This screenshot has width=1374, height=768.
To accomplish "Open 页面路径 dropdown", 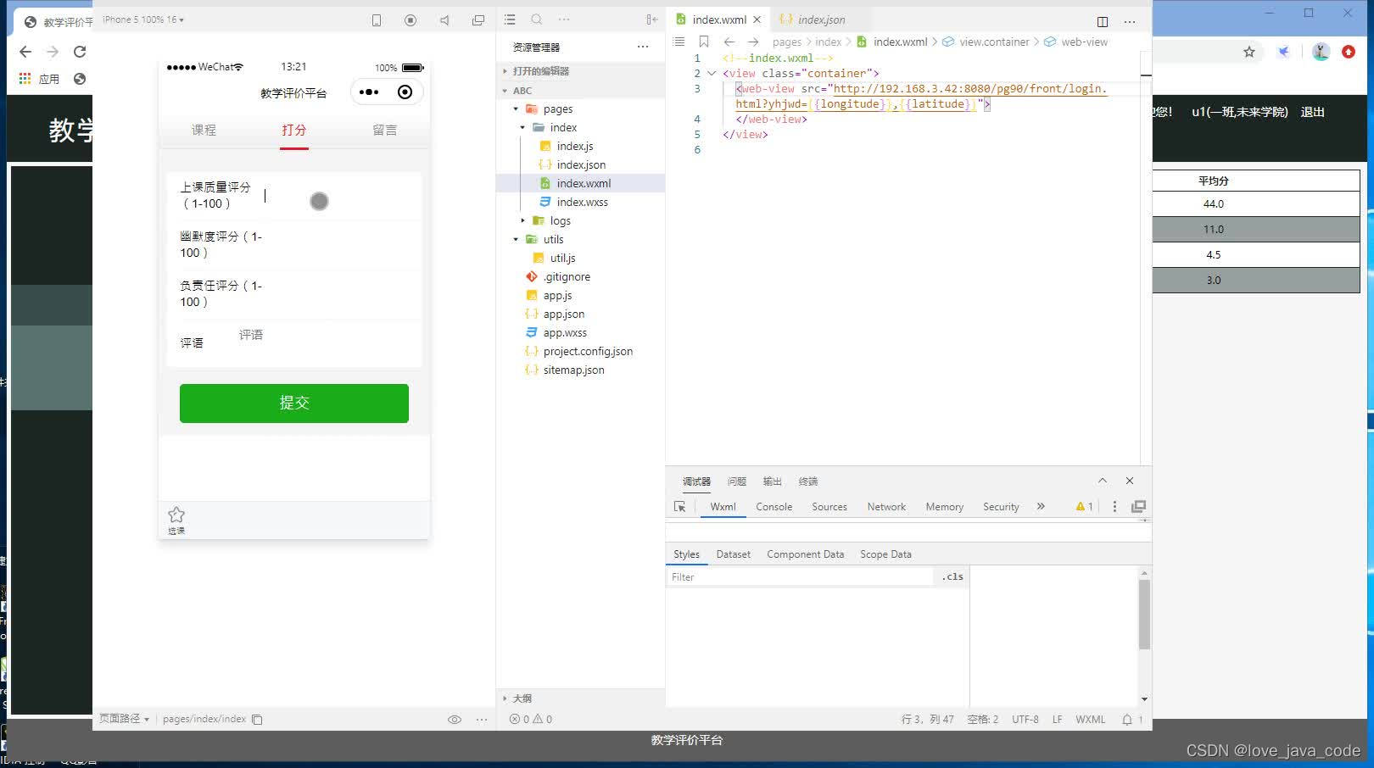I will [x=124, y=719].
